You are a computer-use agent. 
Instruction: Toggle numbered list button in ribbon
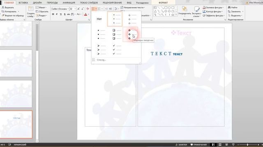99,9
